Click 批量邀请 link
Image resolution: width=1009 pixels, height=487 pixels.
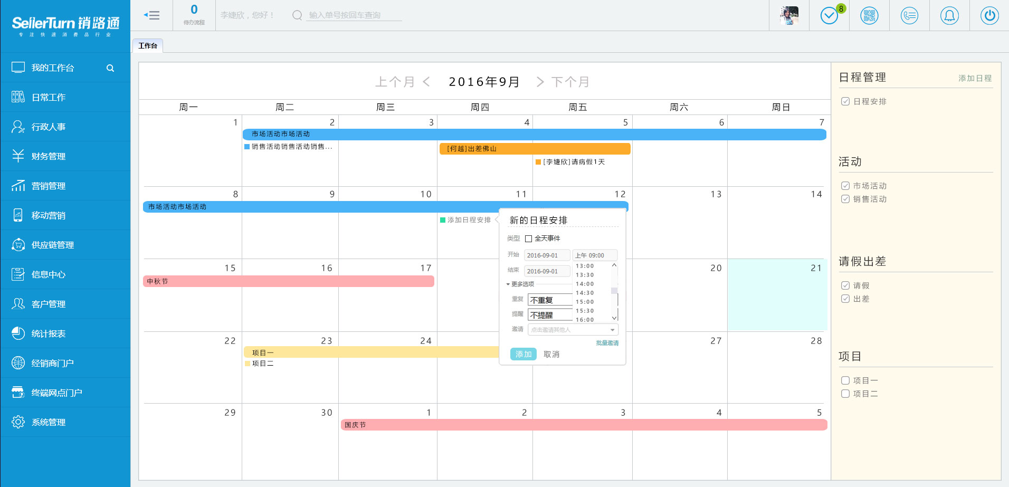click(607, 343)
